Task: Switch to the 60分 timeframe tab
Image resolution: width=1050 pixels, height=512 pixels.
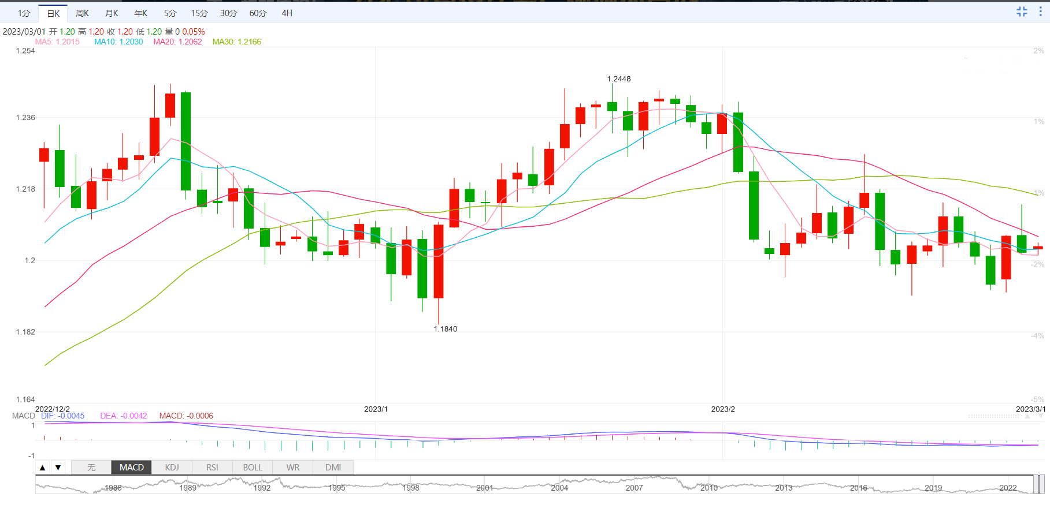Action: pyautogui.click(x=258, y=13)
